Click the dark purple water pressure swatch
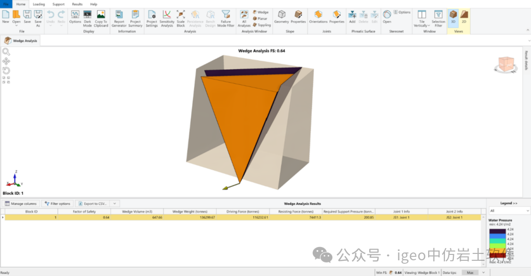 [x=497, y=231]
